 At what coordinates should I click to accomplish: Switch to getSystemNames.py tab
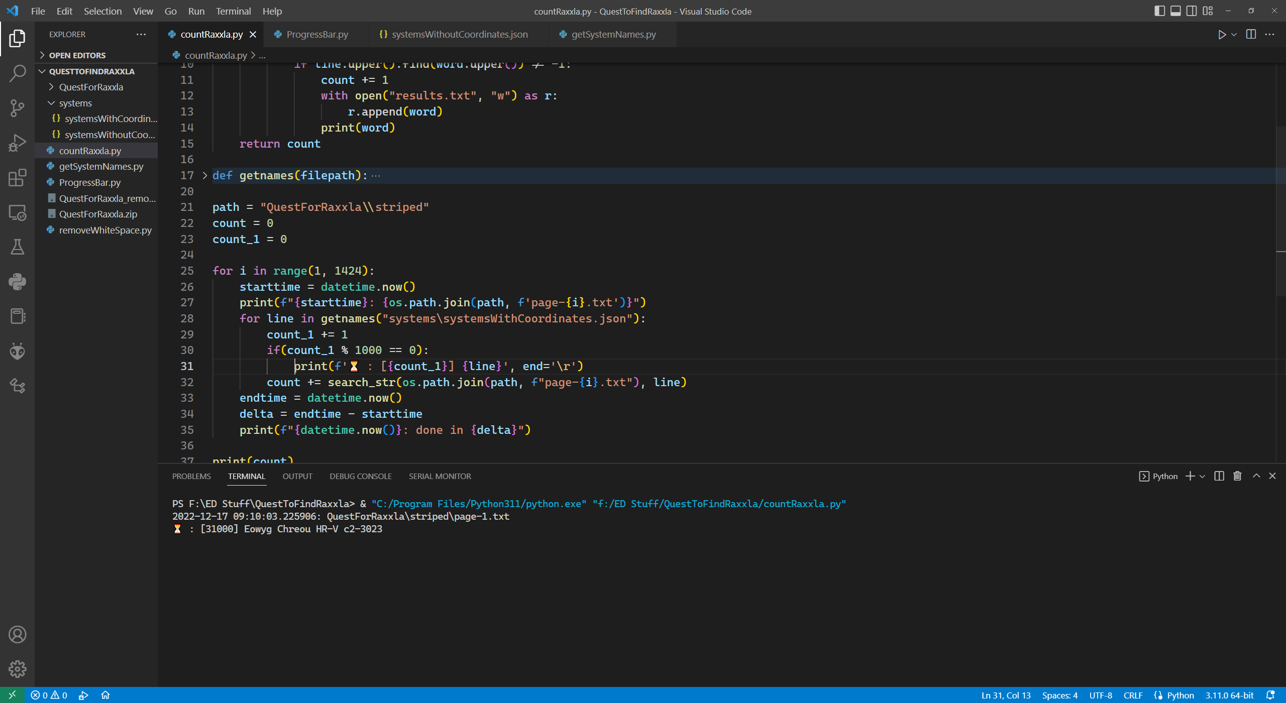coord(613,34)
